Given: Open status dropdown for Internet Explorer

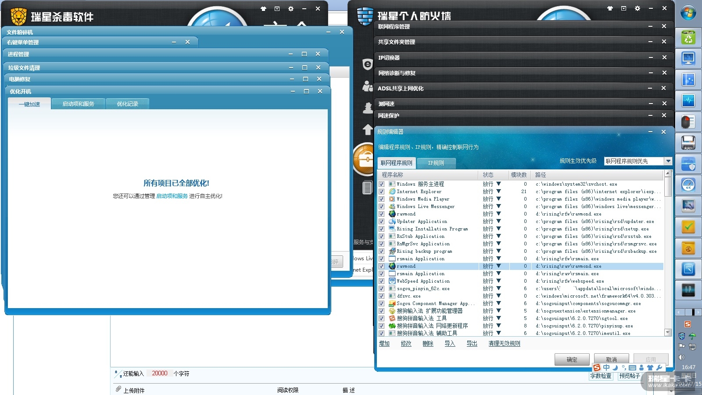Looking at the screenshot, I should [x=498, y=192].
